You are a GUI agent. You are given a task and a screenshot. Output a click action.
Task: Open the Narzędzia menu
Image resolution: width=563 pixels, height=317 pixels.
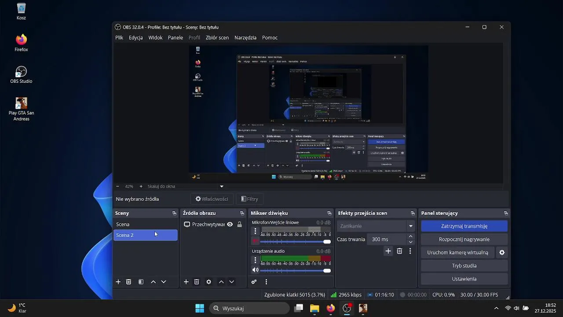[x=245, y=38]
